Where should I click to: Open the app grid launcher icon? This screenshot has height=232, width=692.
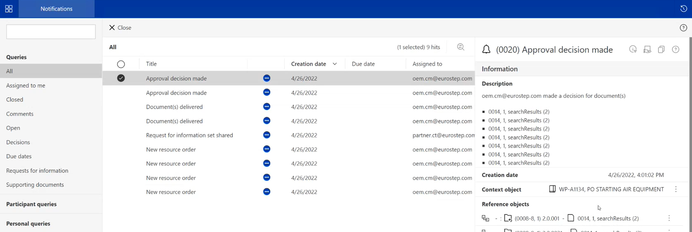point(9,9)
